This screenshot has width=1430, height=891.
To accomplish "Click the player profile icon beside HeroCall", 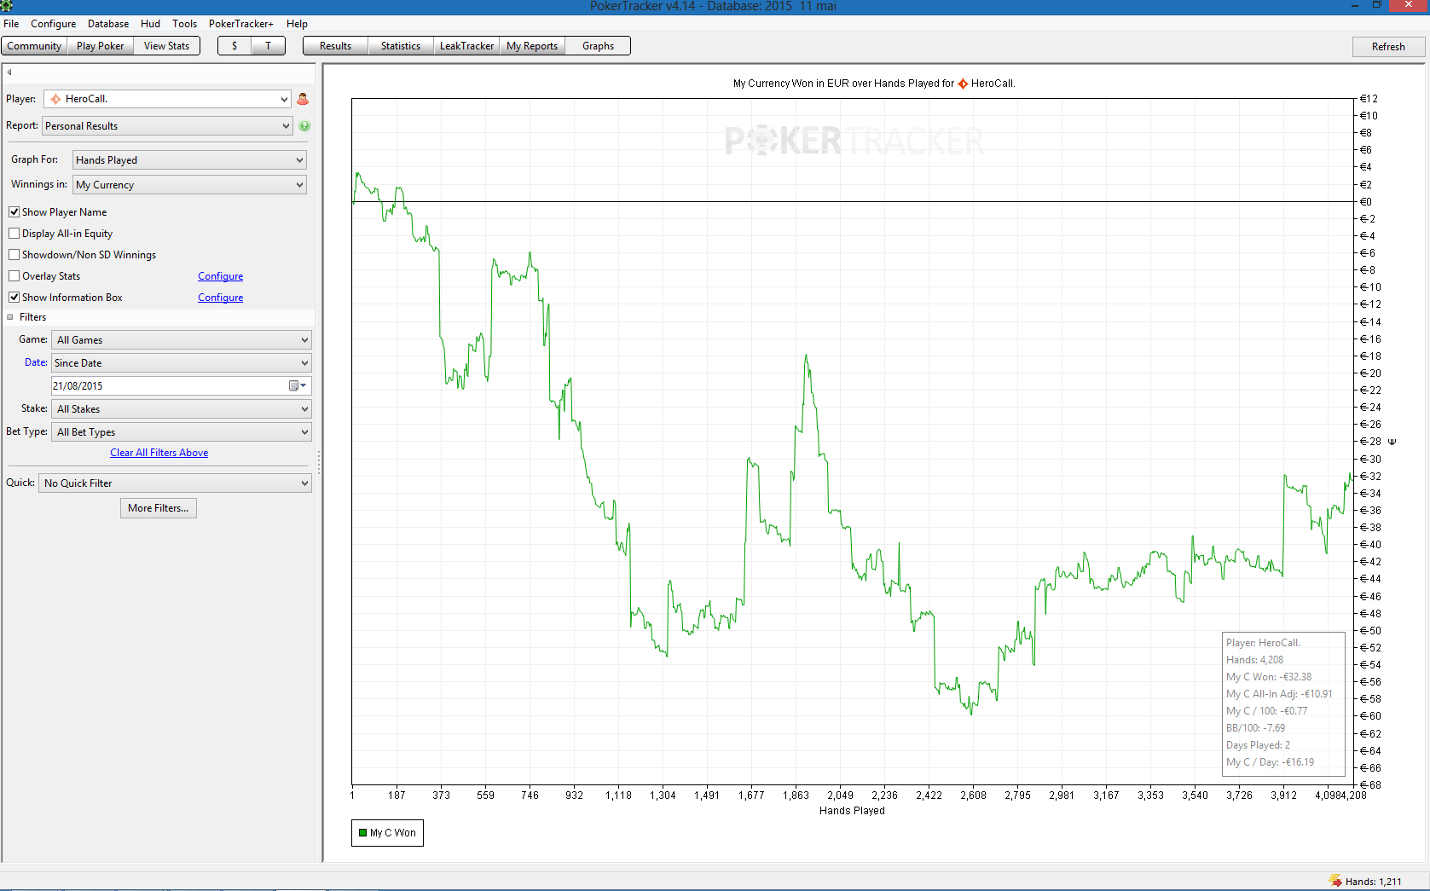I will coord(303,99).
